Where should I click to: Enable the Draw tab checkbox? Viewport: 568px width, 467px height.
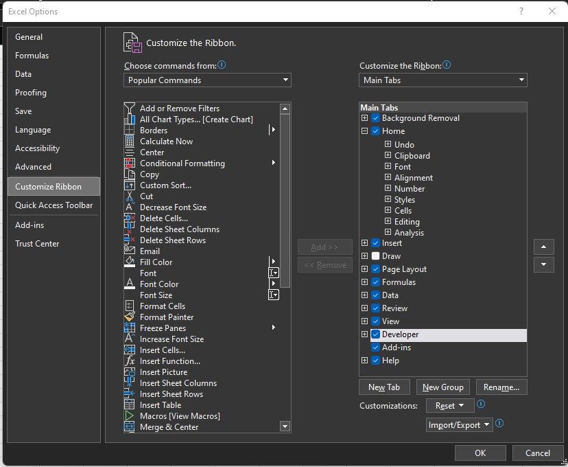coord(375,256)
